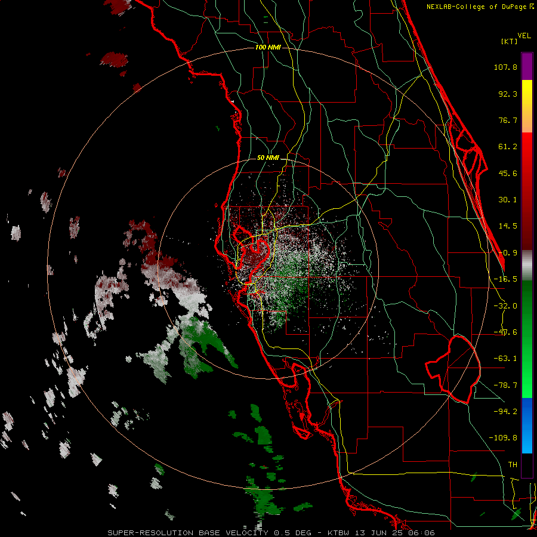Viewport: 537px width, 537px height.
Task: Pick the purple segment atop the color bar
Action: (x=527, y=66)
